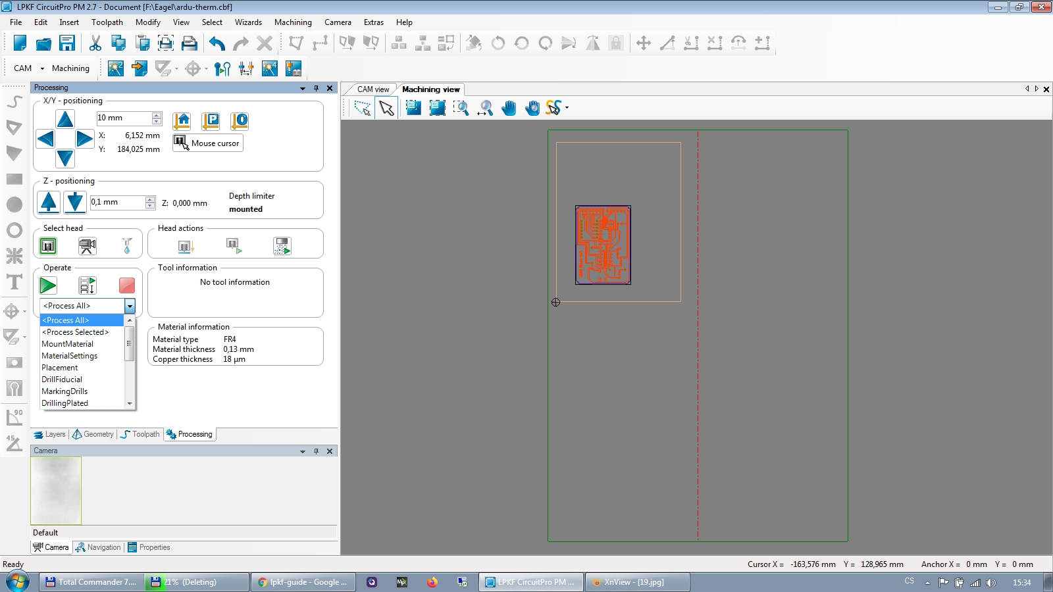The height and width of the screenshot is (592, 1053).
Task: Select the camera head icon
Action: (88, 246)
